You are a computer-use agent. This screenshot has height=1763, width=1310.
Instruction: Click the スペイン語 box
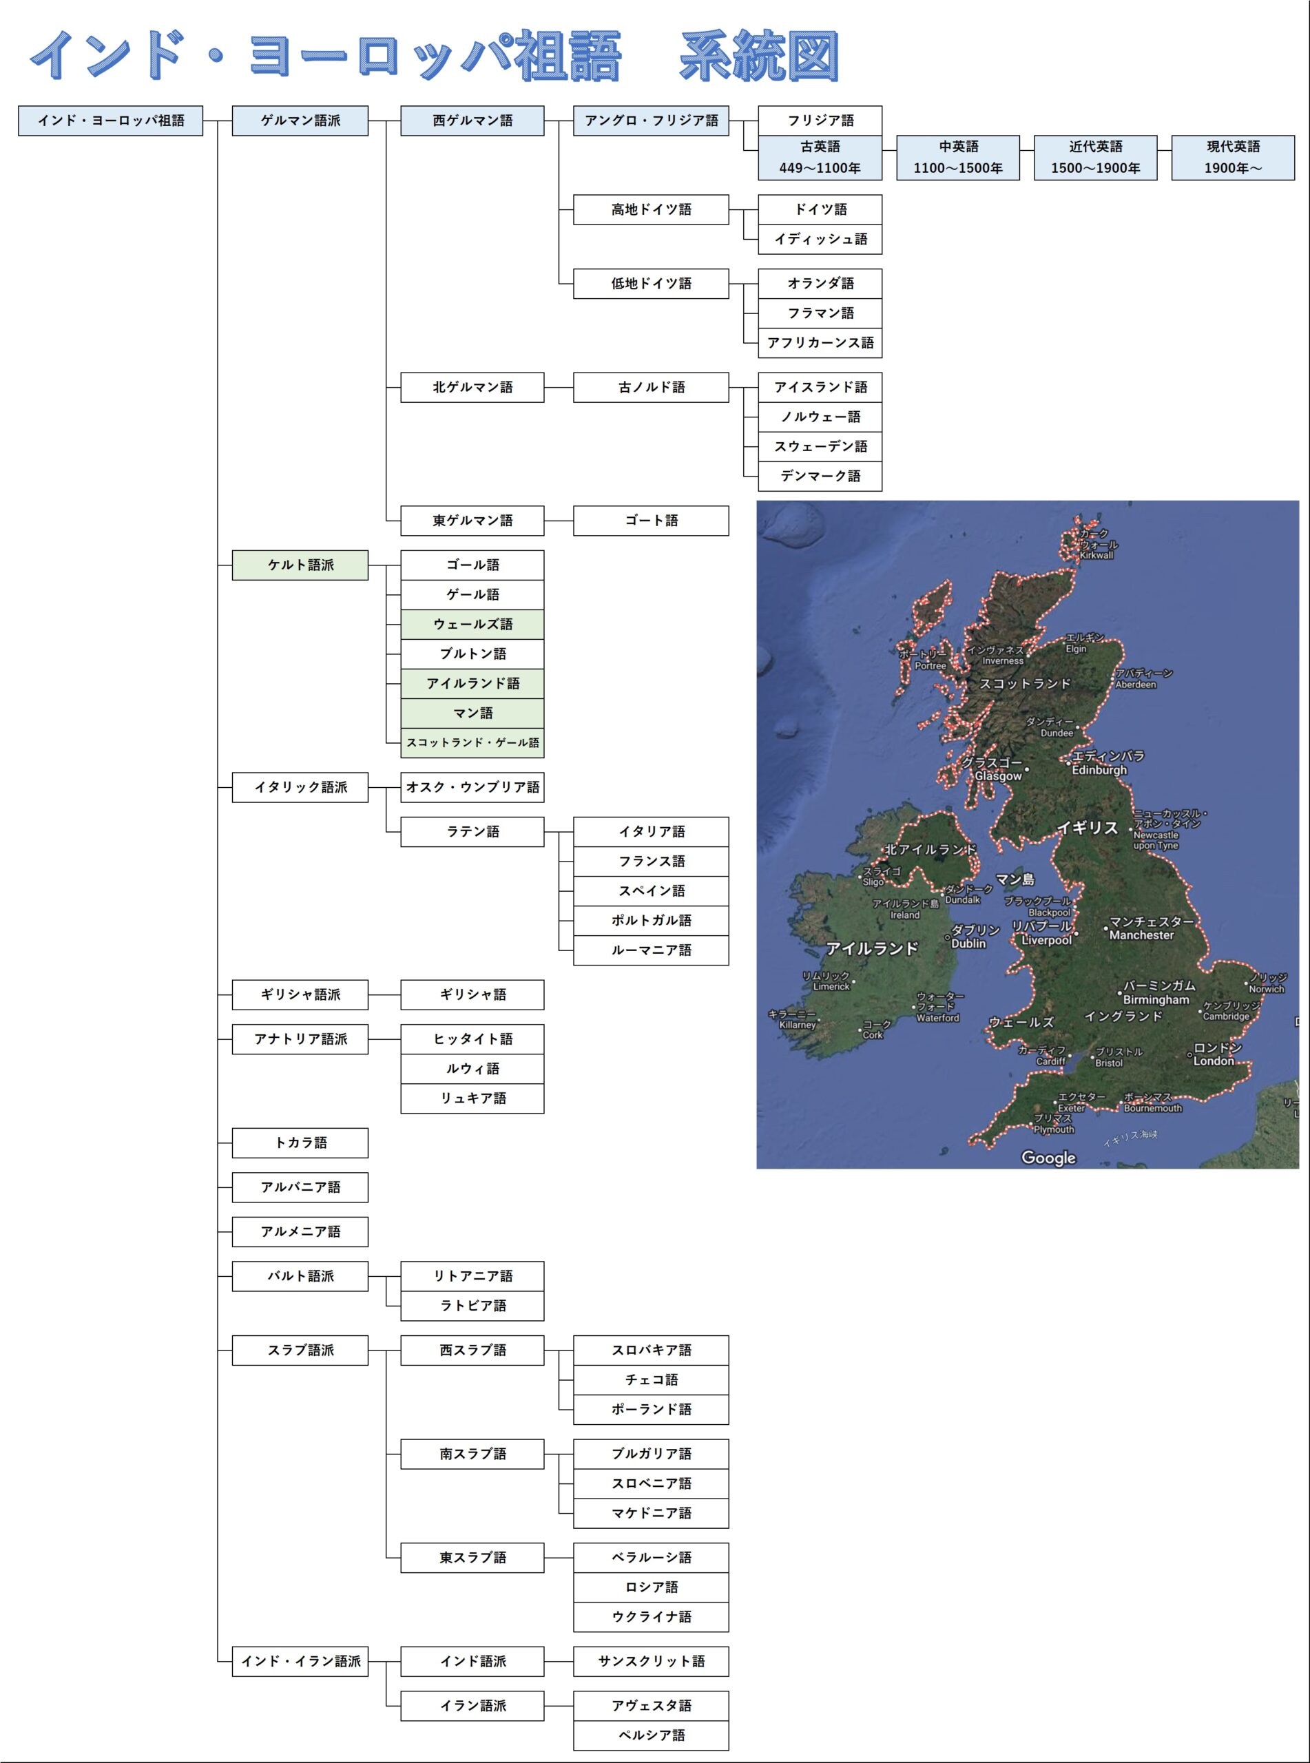pyautogui.click(x=651, y=891)
